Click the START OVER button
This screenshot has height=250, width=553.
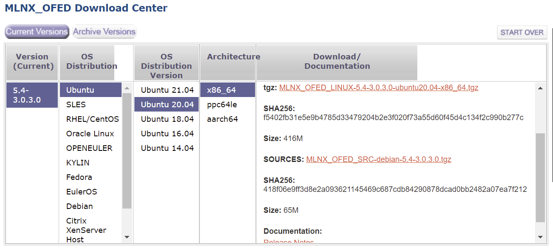[522, 32]
